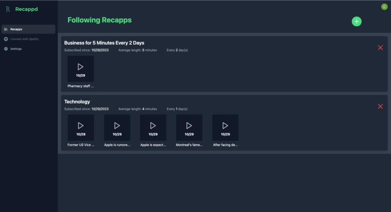The width and height of the screenshot is (391, 212).
Task: Click the Recappd logo icon
Action: pos(8,9)
